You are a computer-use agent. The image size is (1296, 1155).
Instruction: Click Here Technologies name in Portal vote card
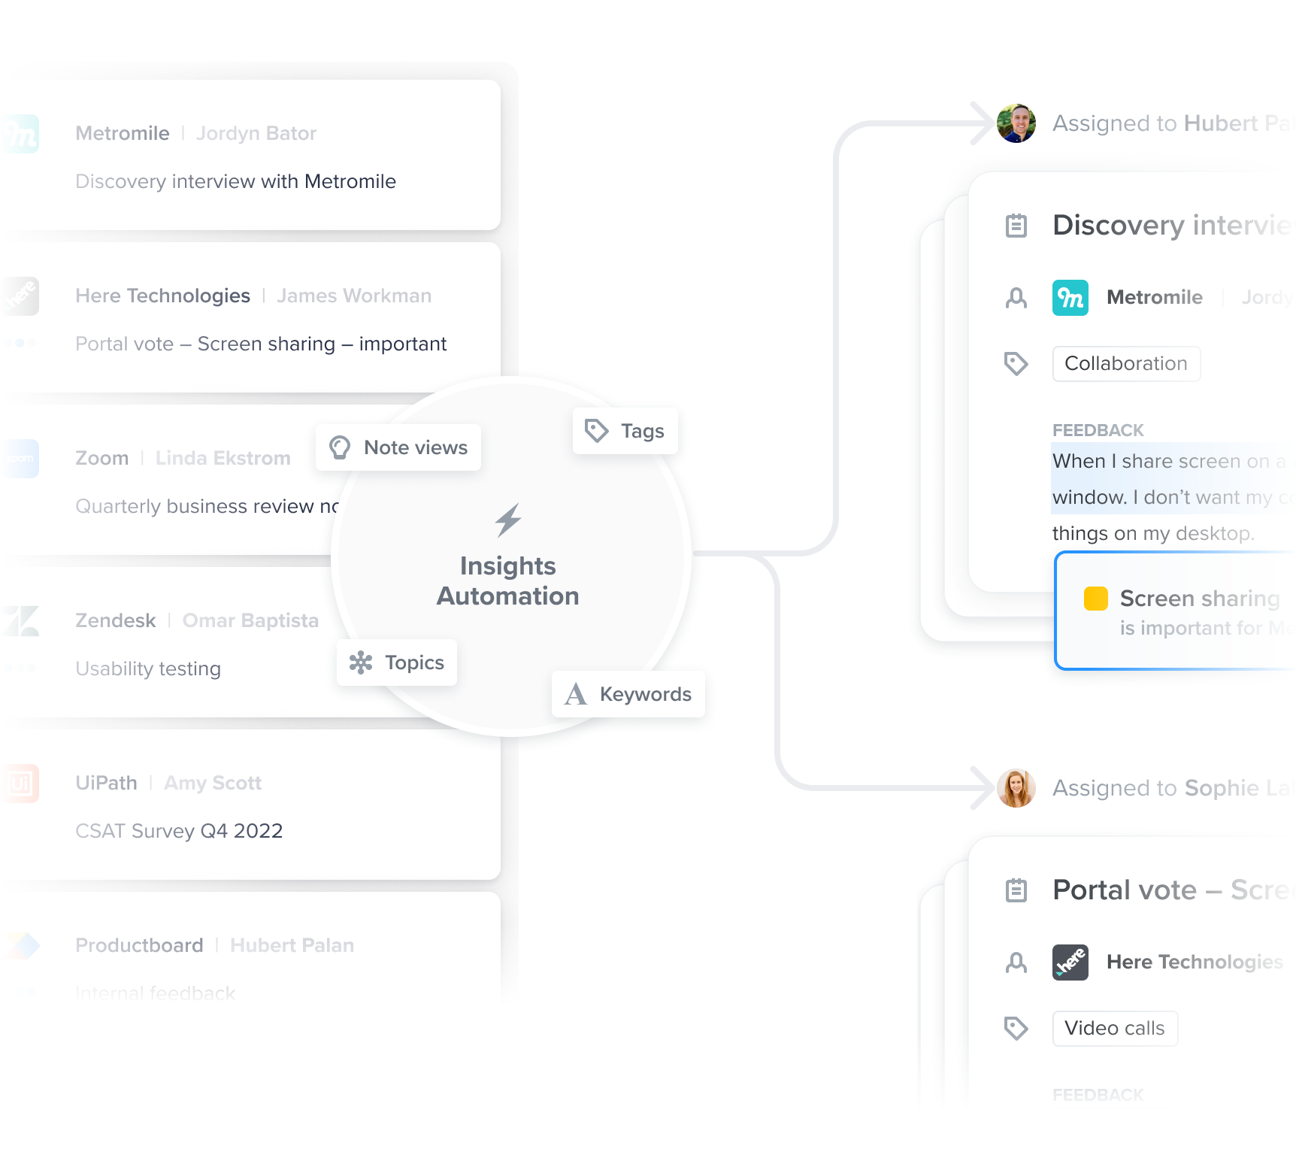coord(1195,962)
